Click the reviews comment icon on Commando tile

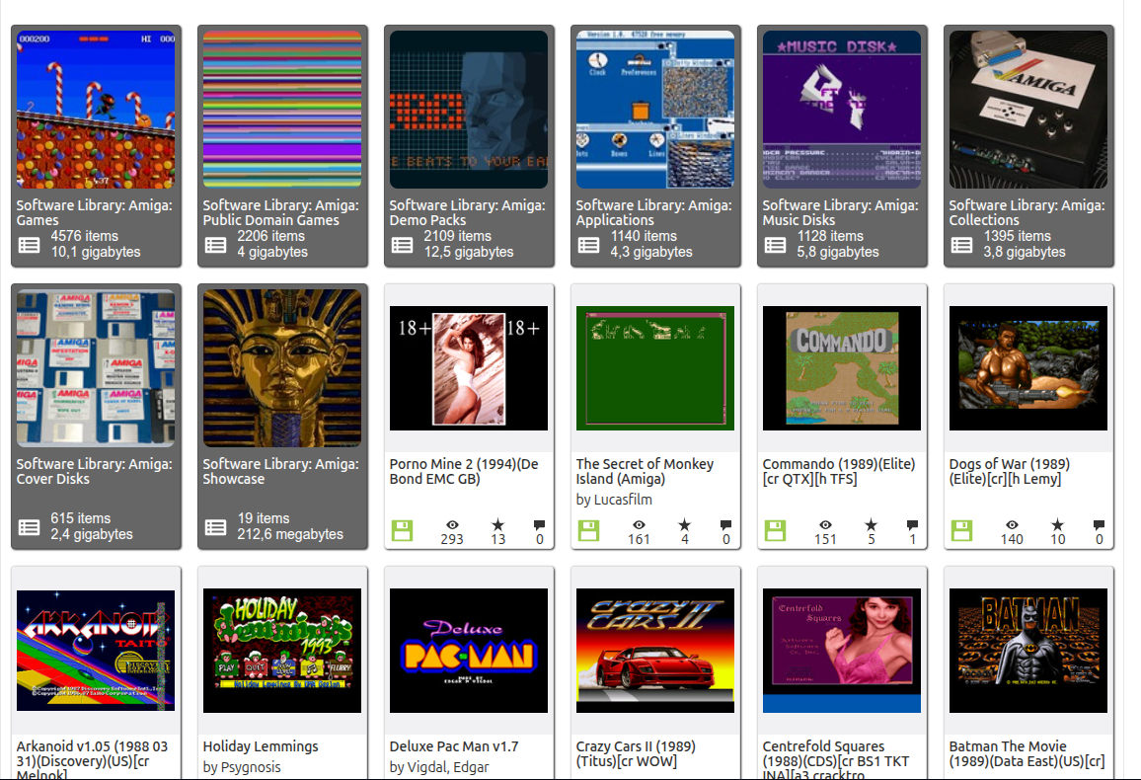click(x=912, y=525)
